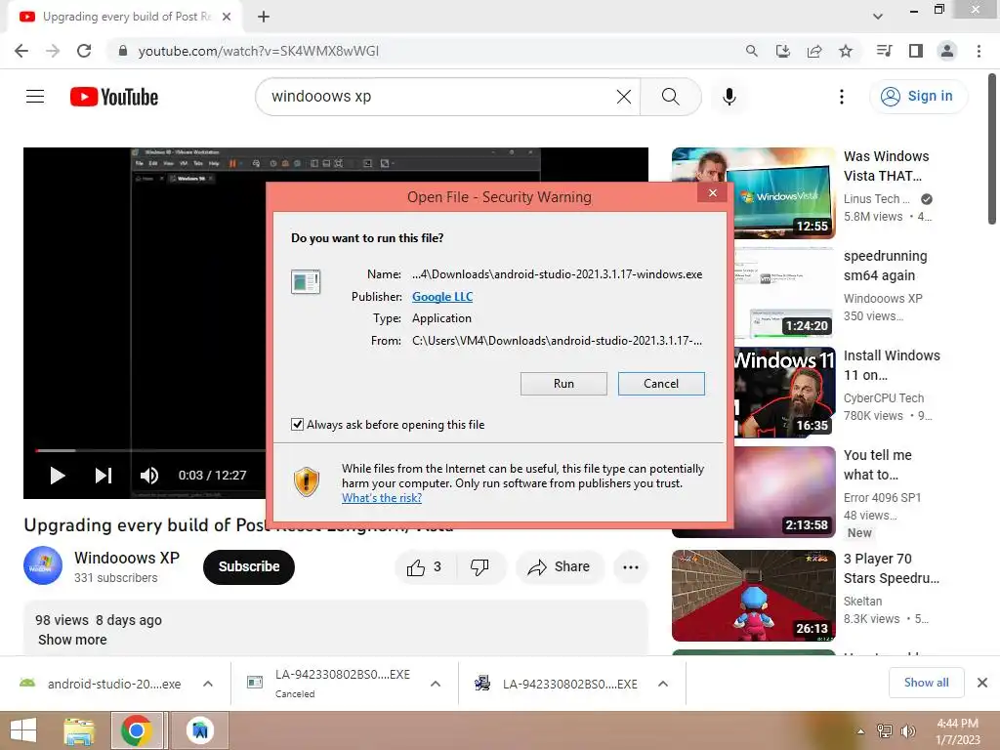Open the What's the risk? link
Viewport: 1000px width, 750px height.
pos(382,498)
